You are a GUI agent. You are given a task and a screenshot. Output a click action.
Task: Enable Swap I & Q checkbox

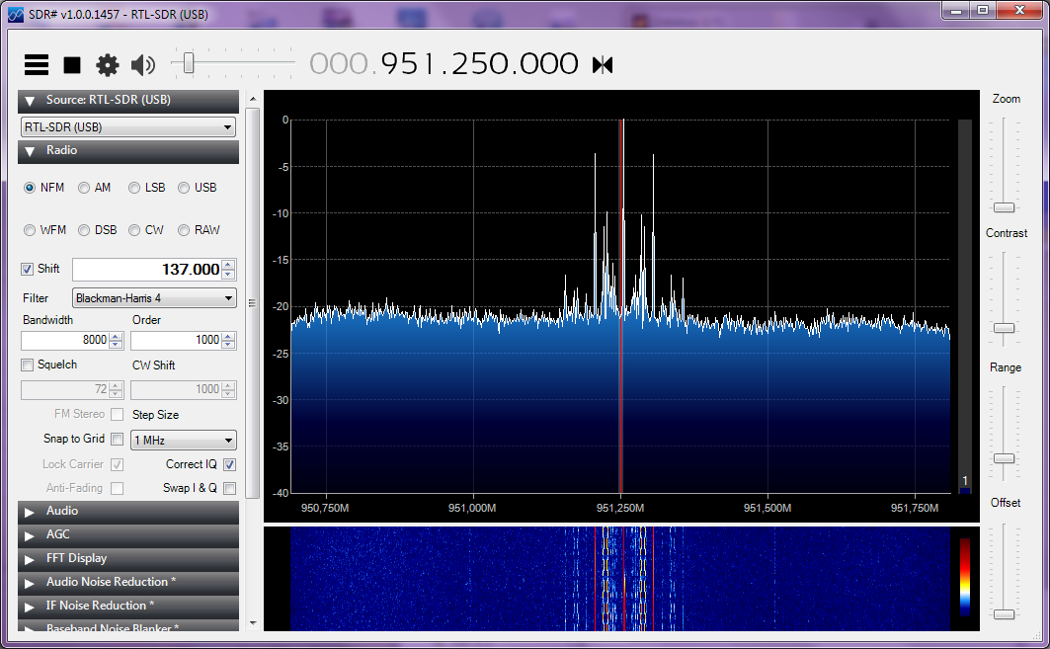pyautogui.click(x=230, y=488)
